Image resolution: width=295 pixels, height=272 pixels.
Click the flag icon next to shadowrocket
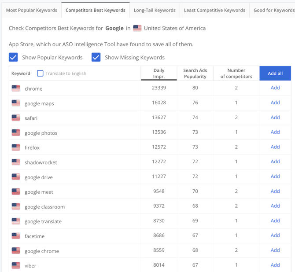[x=16, y=162]
